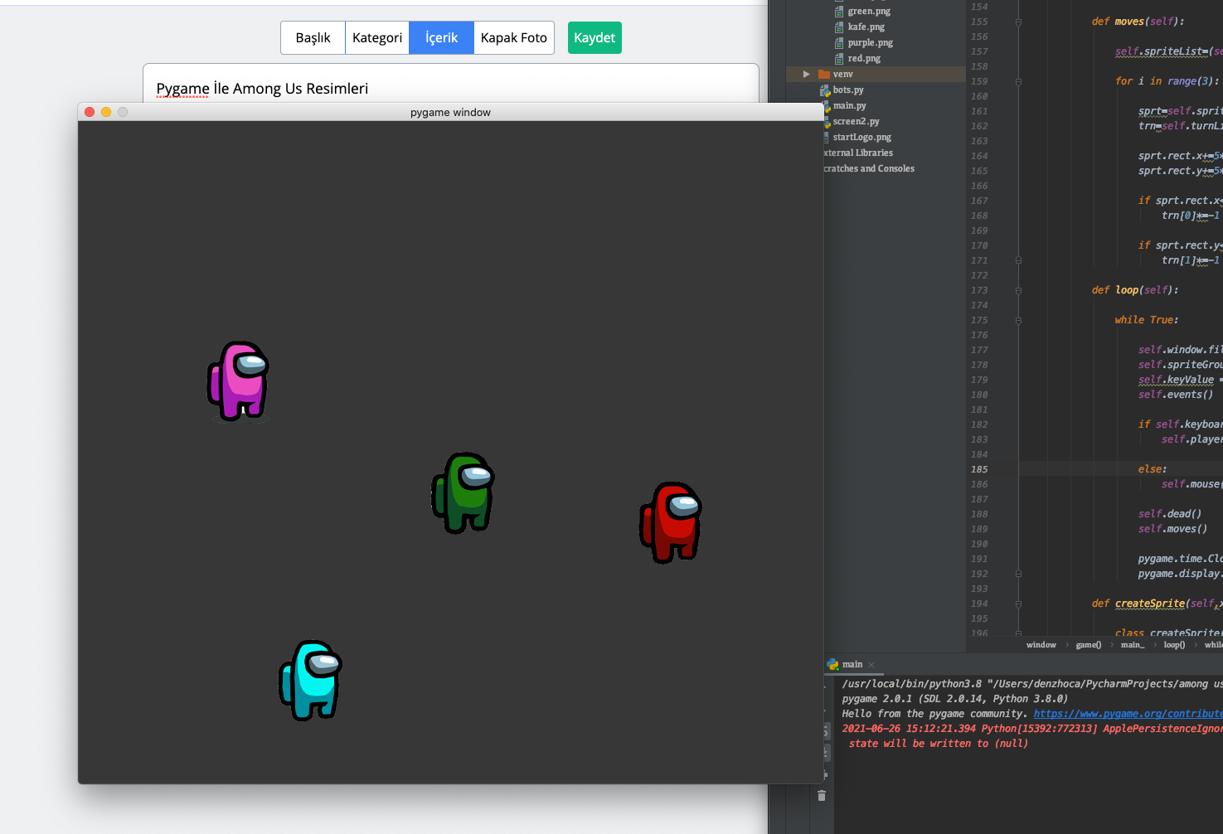Image resolution: width=1223 pixels, height=834 pixels.
Task: Select the İçerik tab
Action: click(441, 38)
